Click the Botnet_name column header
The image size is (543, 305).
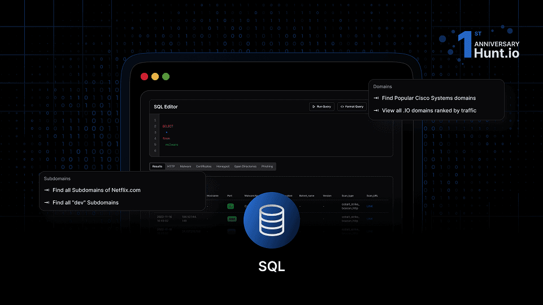pyautogui.click(x=307, y=195)
